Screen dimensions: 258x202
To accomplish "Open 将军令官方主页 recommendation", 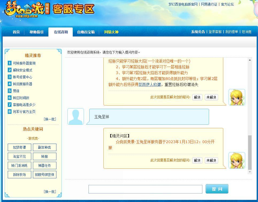I will (24, 112).
